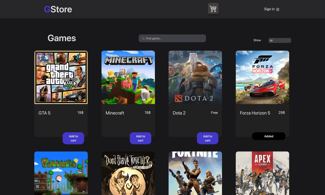Click the Games heading
The image size is (325, 195).
(x=62, y=38)
